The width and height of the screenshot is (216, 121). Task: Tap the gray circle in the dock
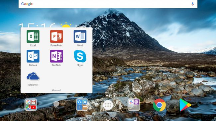pos(56,104)
